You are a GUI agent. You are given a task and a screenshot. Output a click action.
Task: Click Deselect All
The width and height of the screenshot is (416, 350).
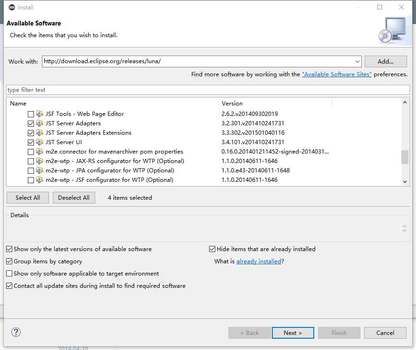(x=74, y=198)
